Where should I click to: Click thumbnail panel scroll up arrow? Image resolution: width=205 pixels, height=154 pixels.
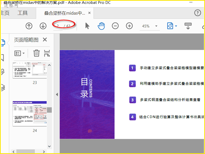(x=49, y=65)
